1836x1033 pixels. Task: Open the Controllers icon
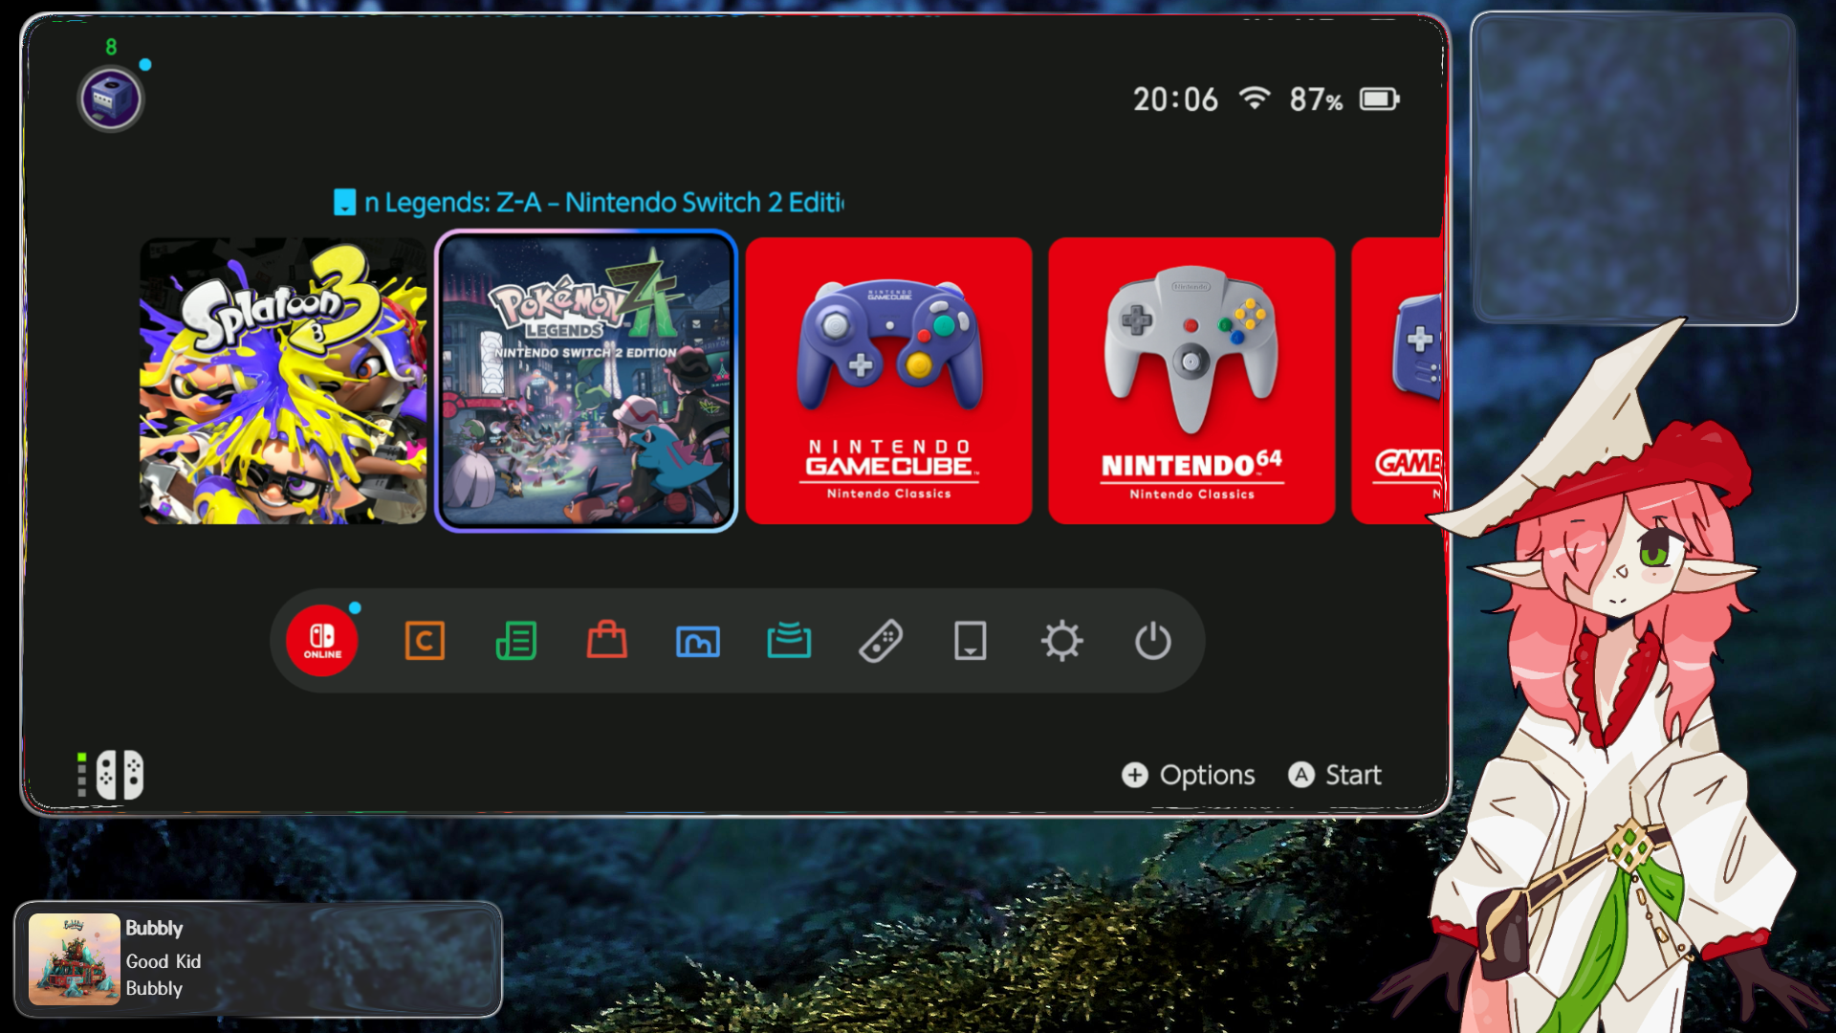click(880, 641)
